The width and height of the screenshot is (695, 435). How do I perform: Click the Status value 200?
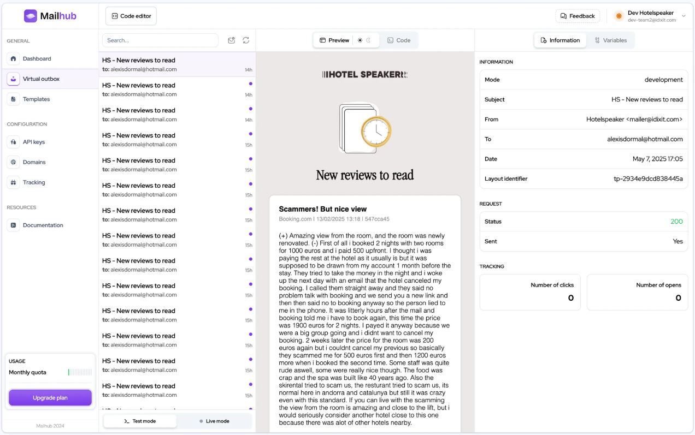676,222
